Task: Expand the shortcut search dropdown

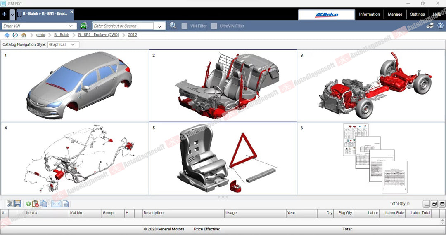Action: pos(159,26)
